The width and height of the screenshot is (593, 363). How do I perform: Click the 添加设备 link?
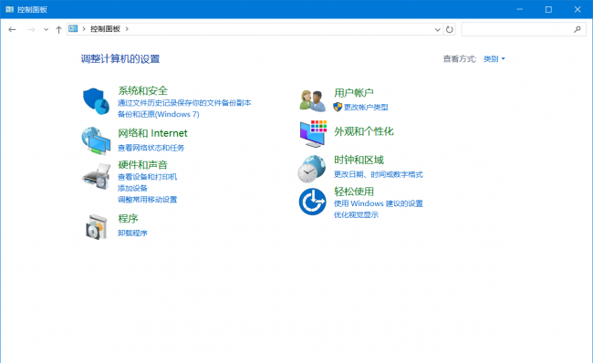(132, 188)
